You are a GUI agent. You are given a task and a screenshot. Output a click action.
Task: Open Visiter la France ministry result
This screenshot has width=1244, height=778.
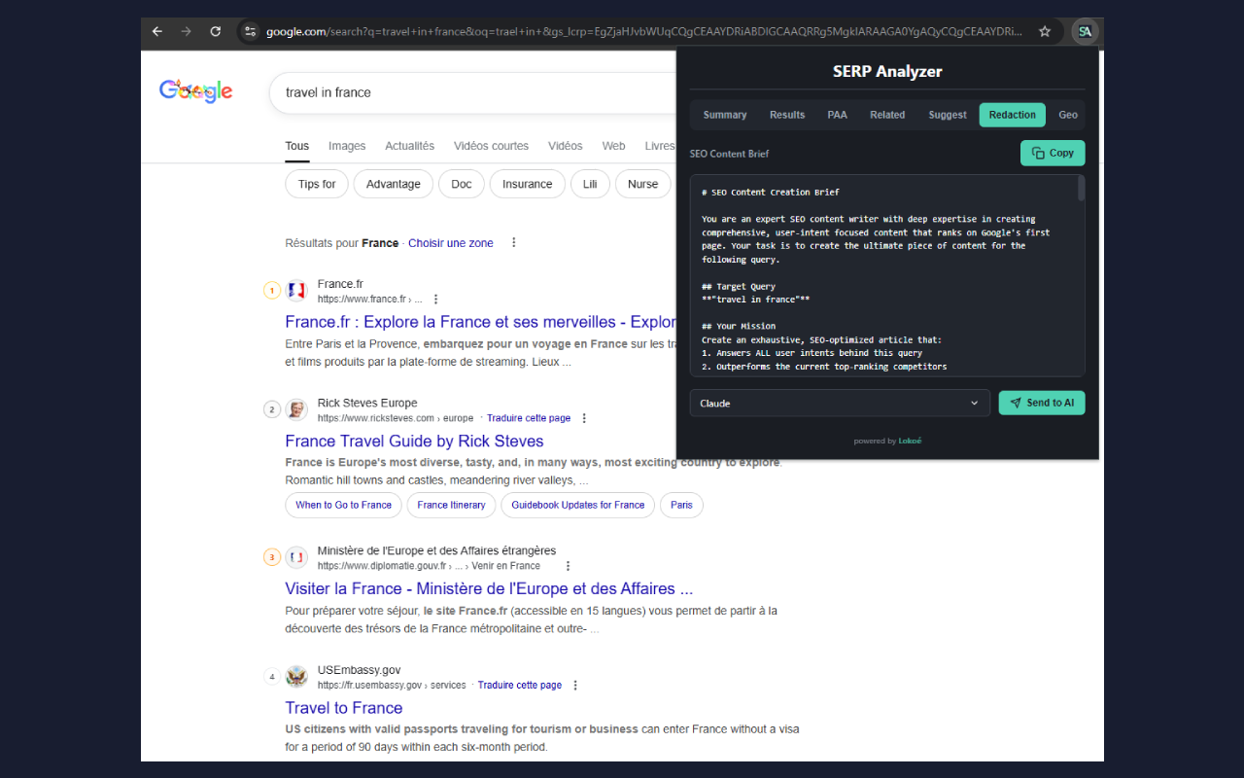(x=489, y=589)
